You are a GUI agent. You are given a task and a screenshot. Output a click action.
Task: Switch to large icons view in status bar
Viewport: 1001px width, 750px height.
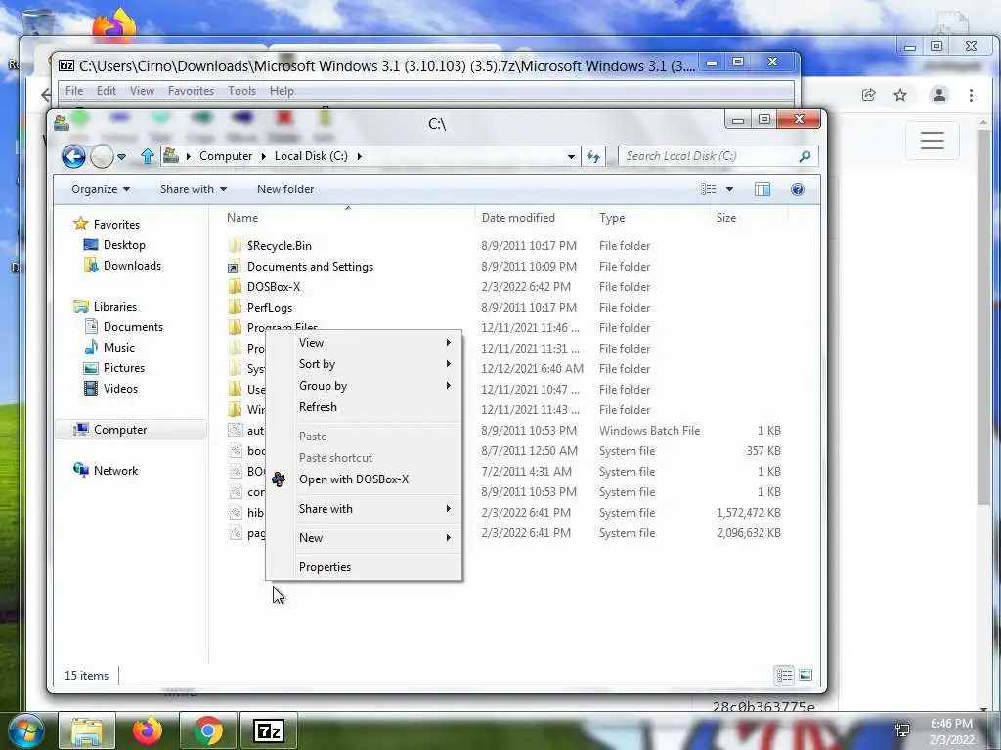coord(805,675)
